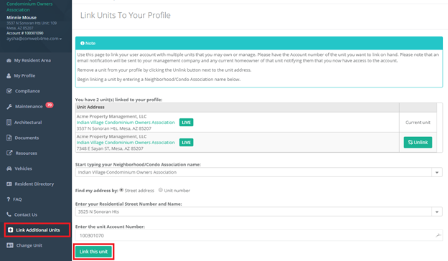This screenshot has height=261, width=448.
Task: Click the Note info icon
Action: click(x=83, y=43)
